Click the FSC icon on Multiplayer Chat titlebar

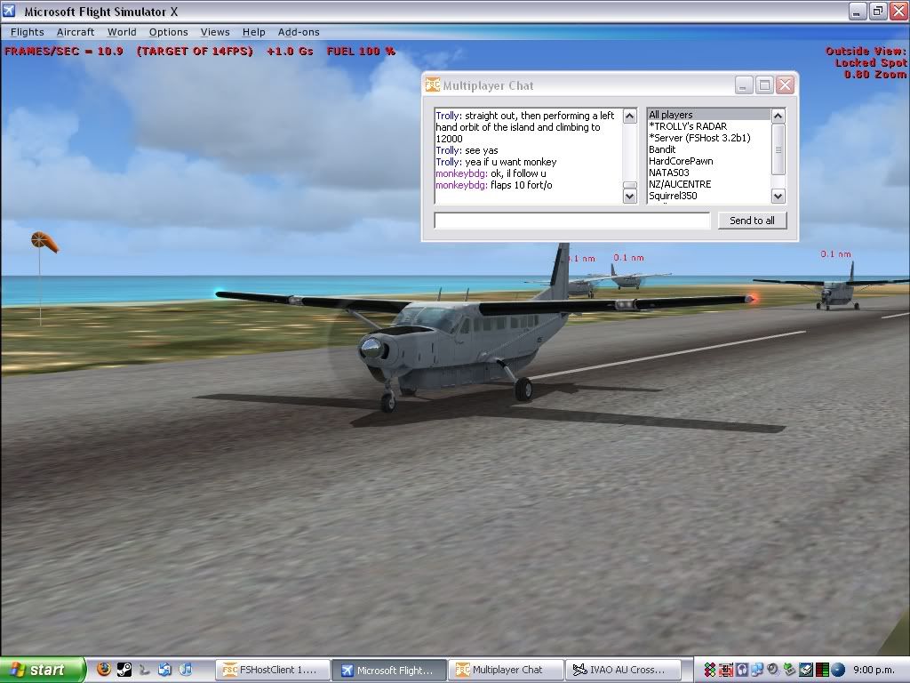pyautogui.click(x=433, y=84)
